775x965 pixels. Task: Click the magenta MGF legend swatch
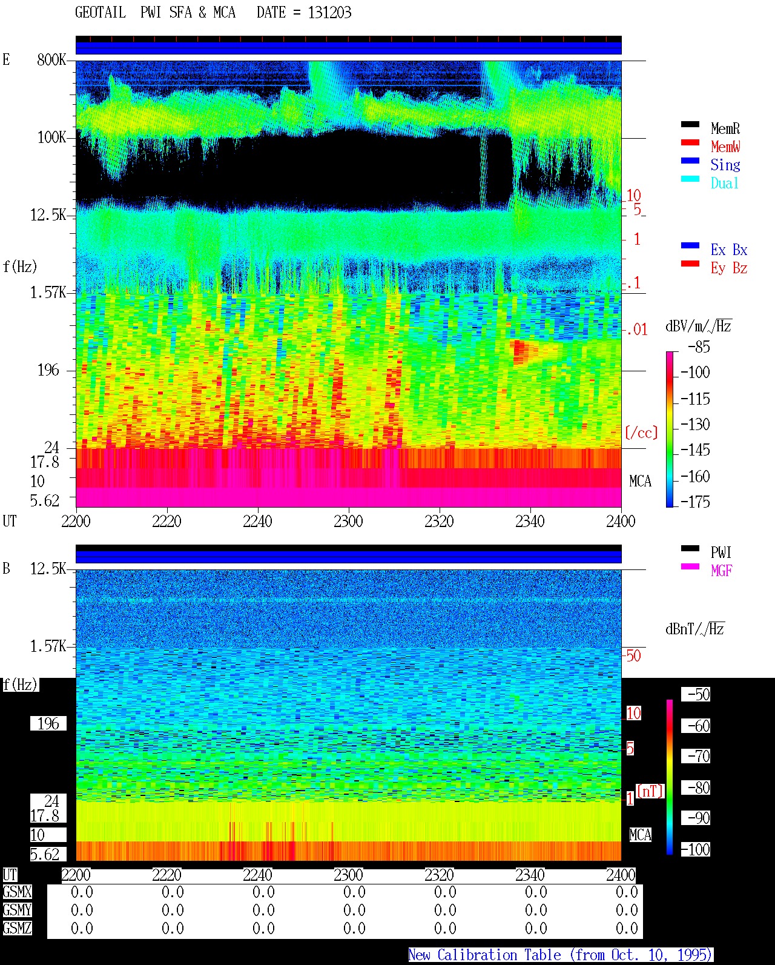[x=690, y=566]
